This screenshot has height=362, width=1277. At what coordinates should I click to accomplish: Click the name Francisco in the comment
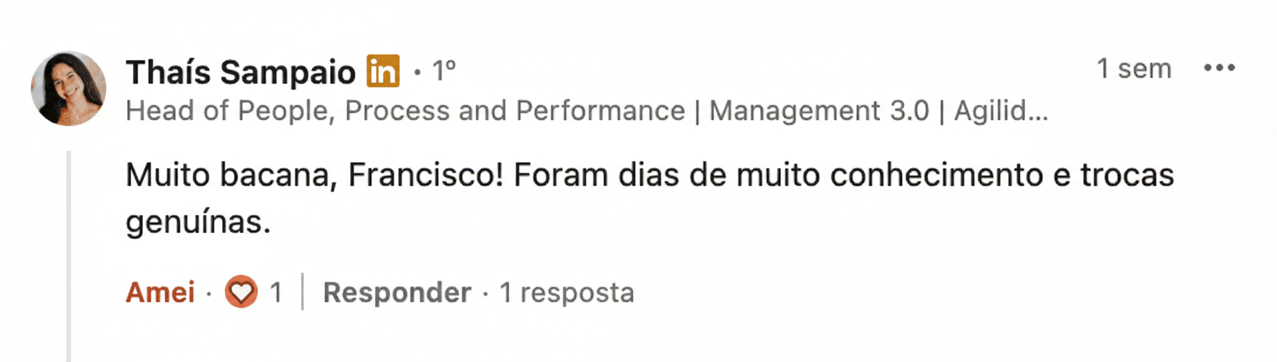425,175
